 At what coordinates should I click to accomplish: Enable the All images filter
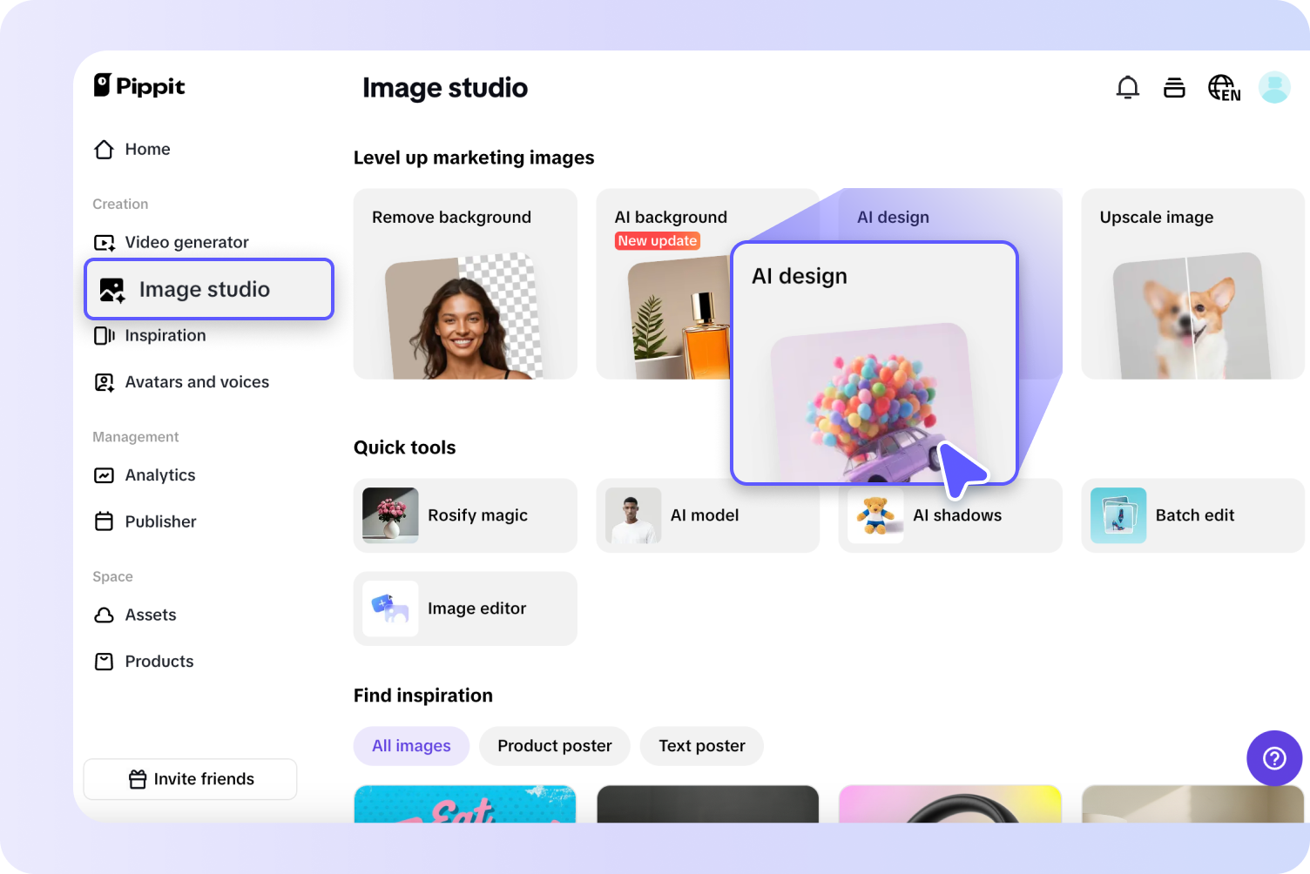(x=411, y=746)
